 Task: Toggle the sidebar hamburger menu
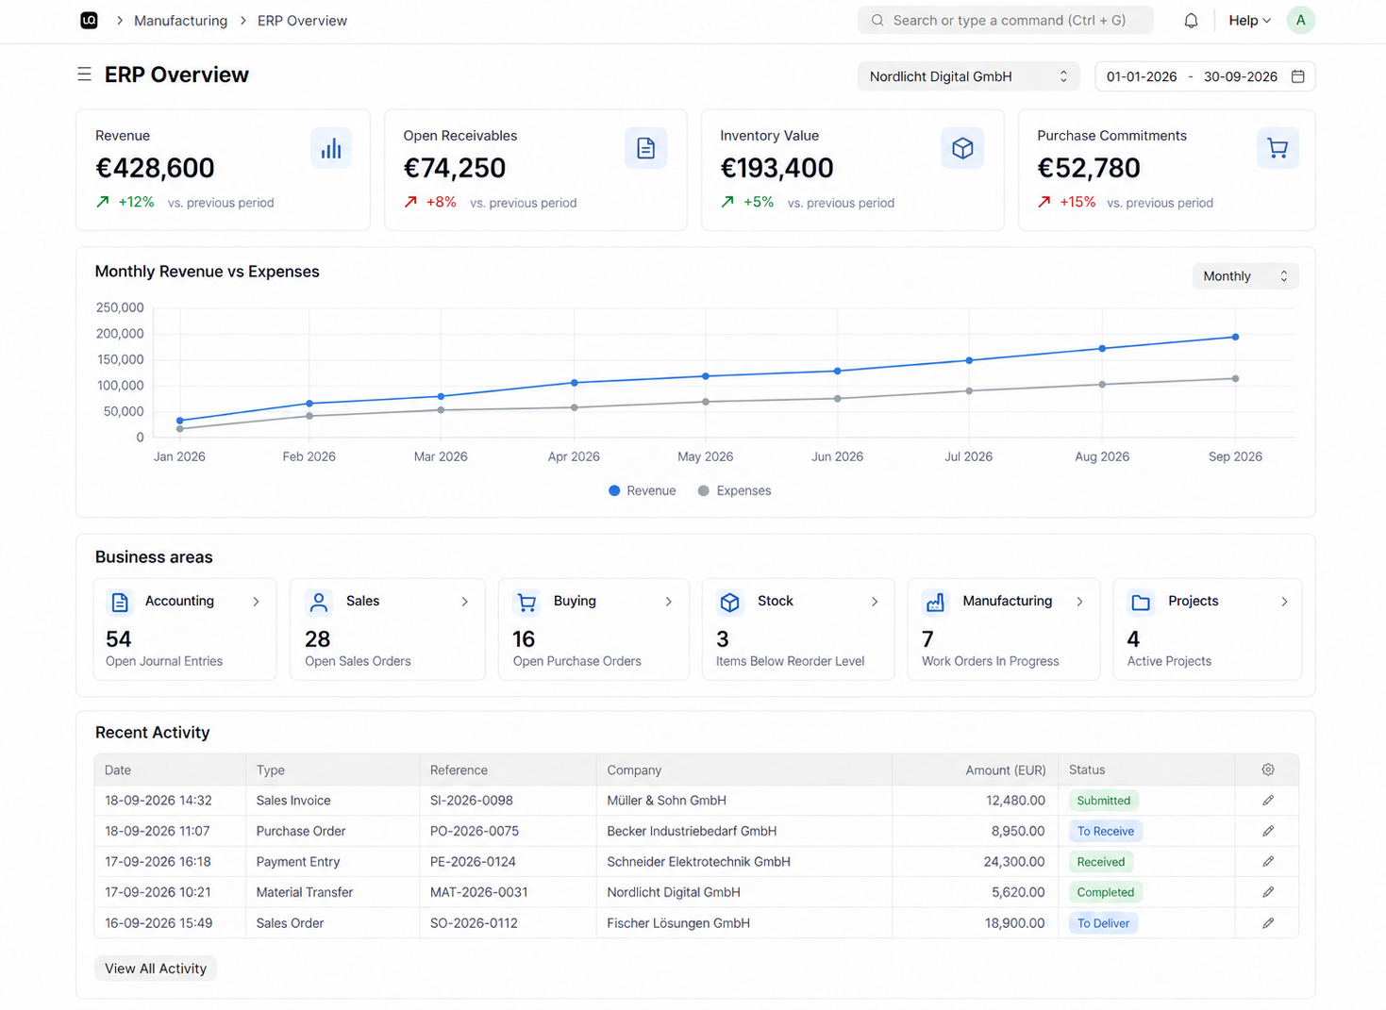85,75
